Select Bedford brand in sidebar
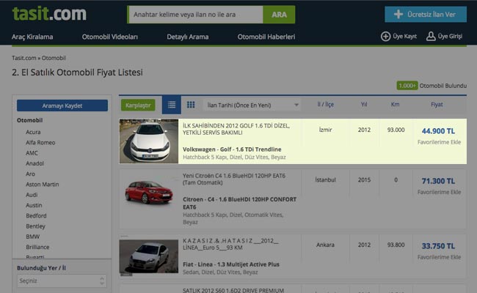Viewport: 477px width, 293px height. [36, 215]
